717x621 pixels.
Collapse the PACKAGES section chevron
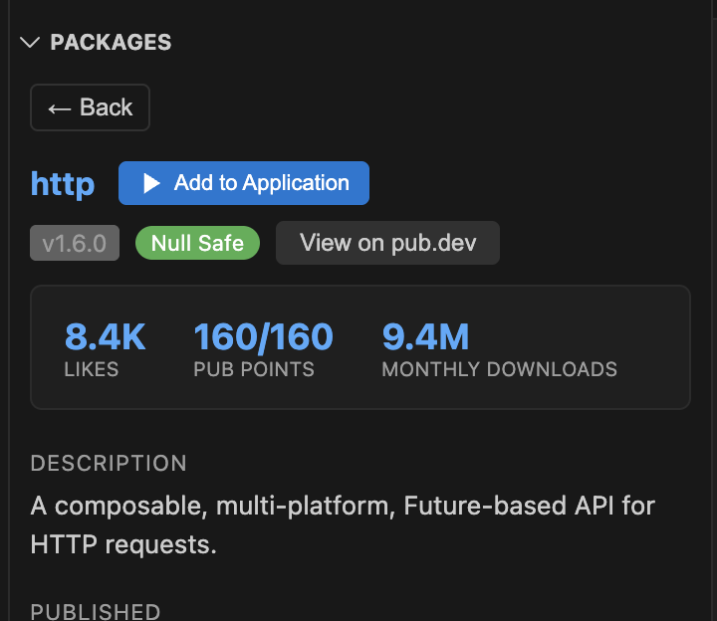[x=30, y=43]
